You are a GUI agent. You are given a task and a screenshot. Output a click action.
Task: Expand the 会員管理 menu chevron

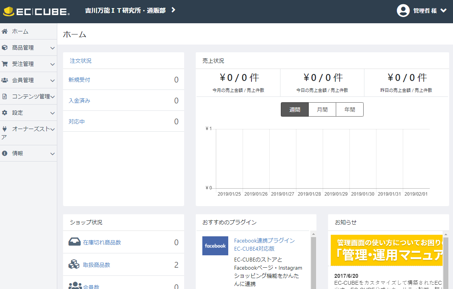pos(53,81)
